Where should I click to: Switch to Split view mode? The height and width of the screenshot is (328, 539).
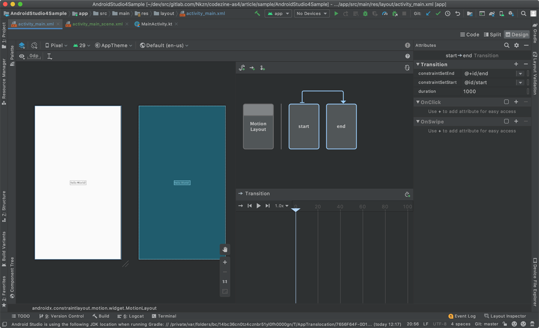pos(492,35)
